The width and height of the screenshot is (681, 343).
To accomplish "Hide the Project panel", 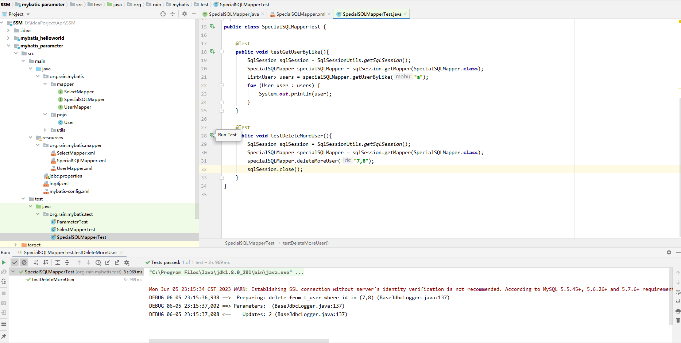I will click(x=194, y=14).
